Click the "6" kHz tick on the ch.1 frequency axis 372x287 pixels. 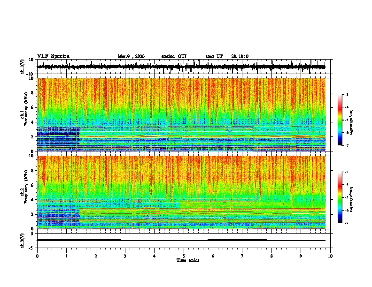point(32,108)
